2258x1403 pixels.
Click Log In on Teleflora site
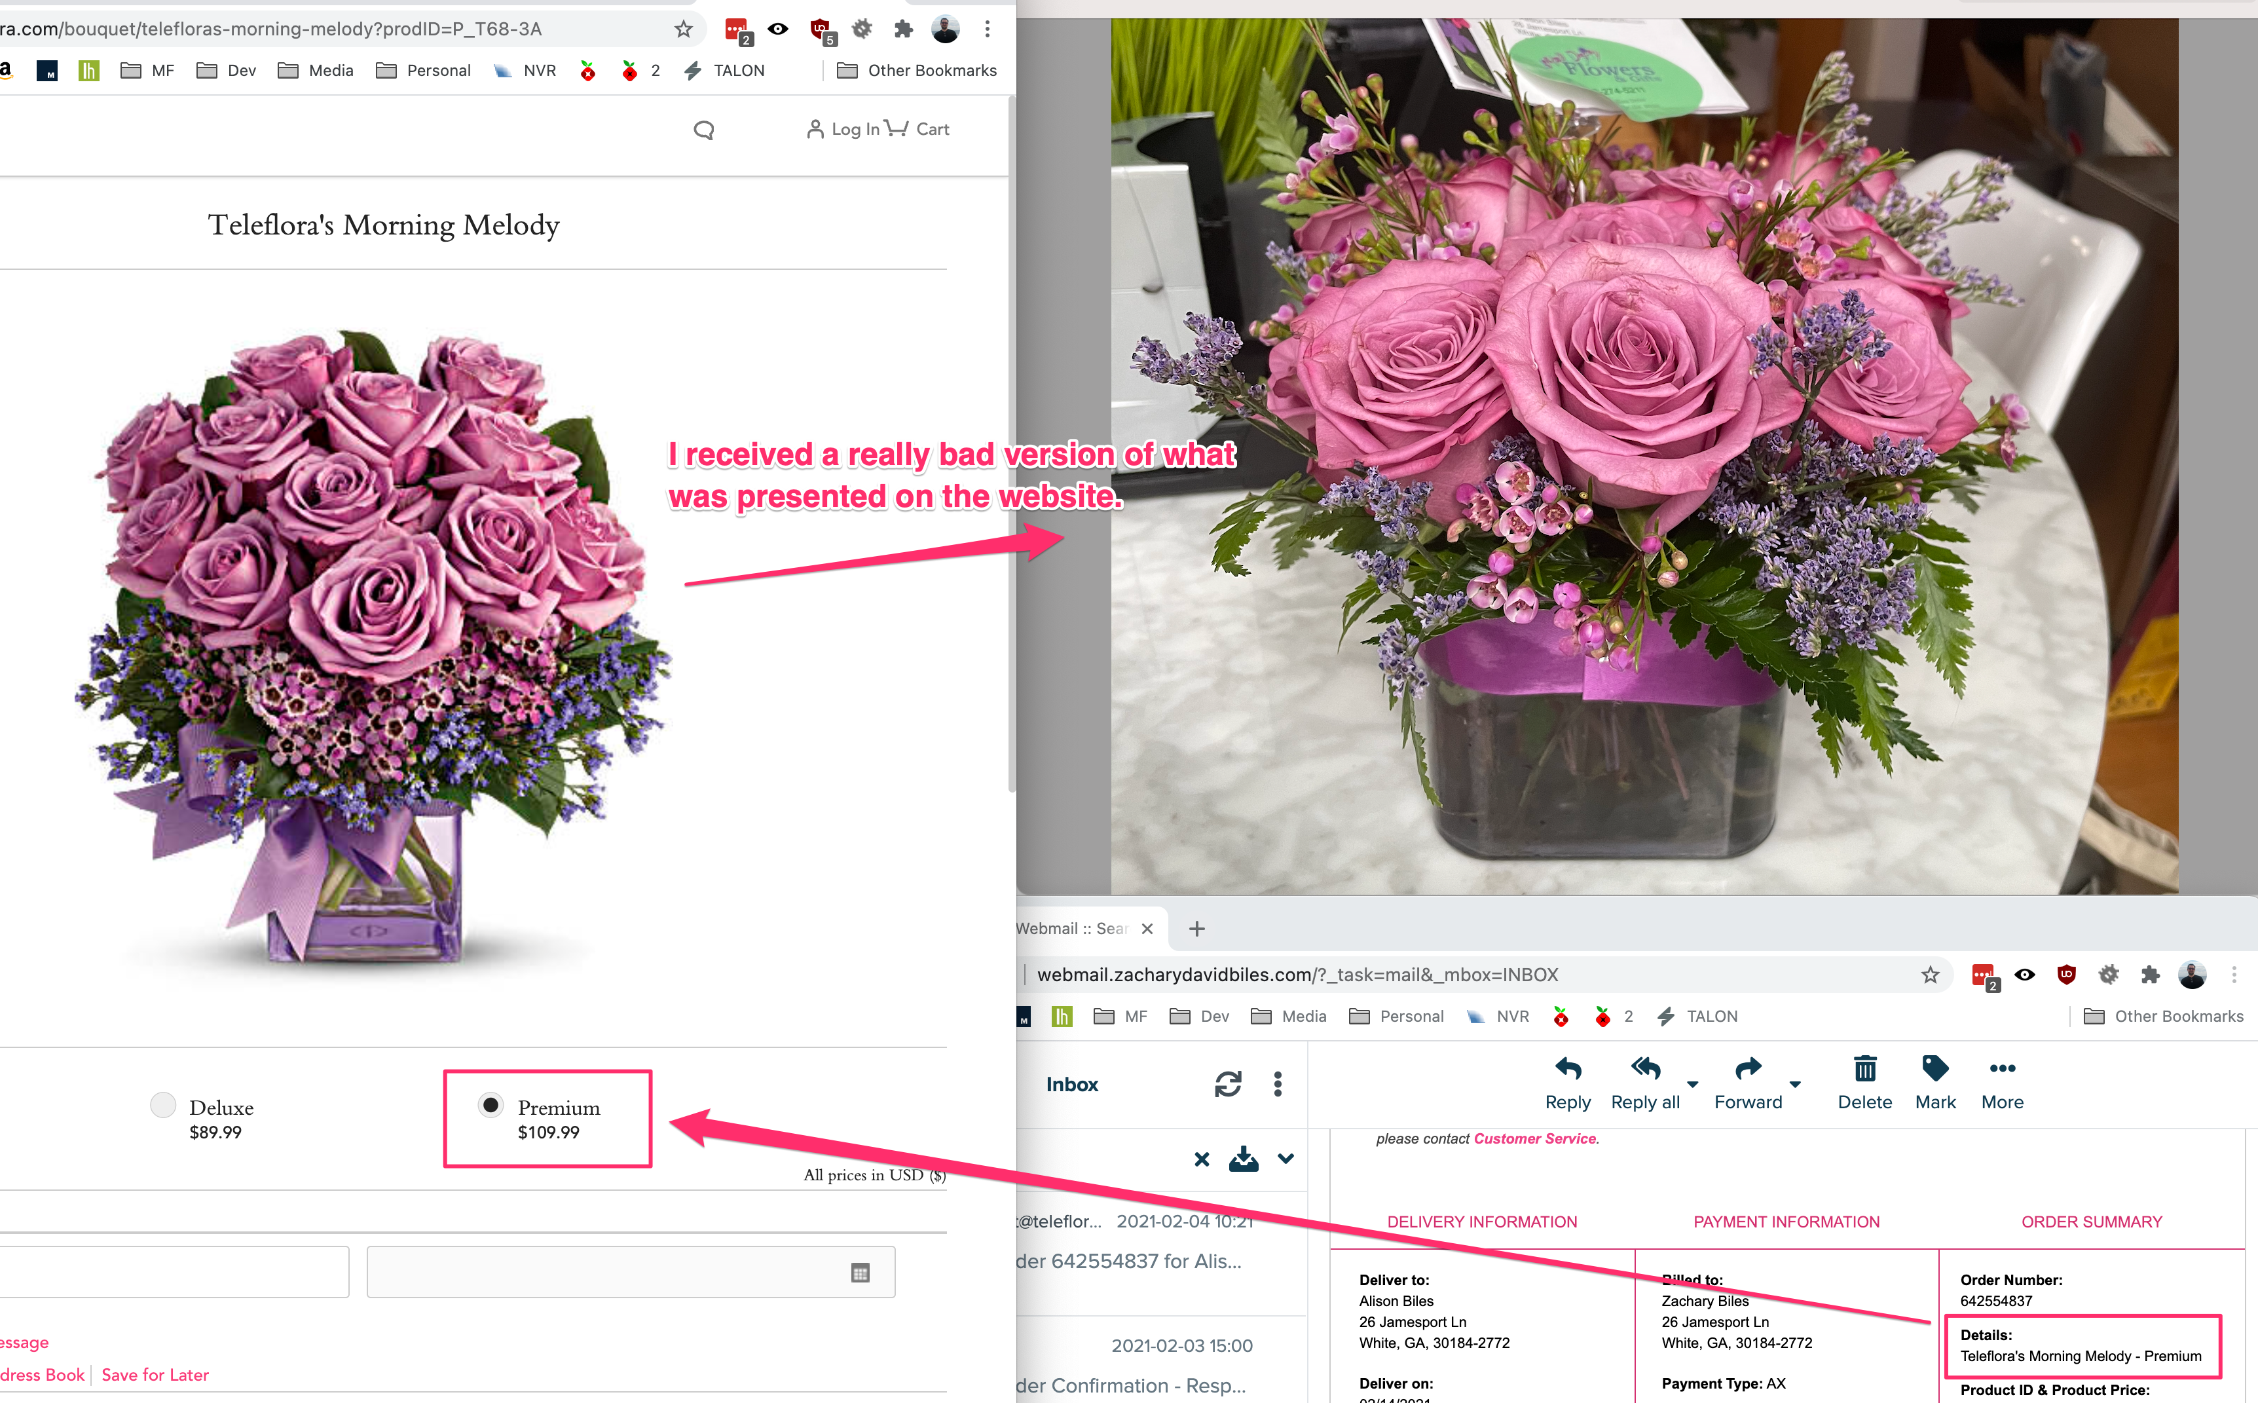[x=842, y=129]
